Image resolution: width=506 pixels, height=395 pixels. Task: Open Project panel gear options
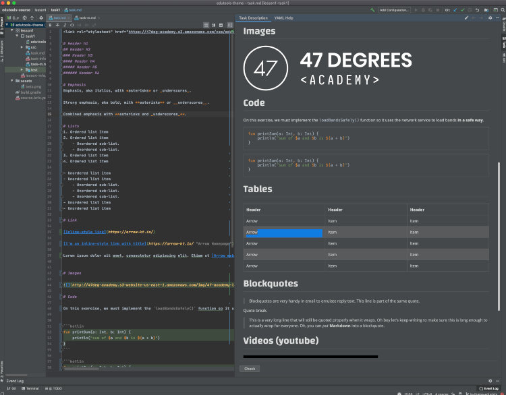41,18
